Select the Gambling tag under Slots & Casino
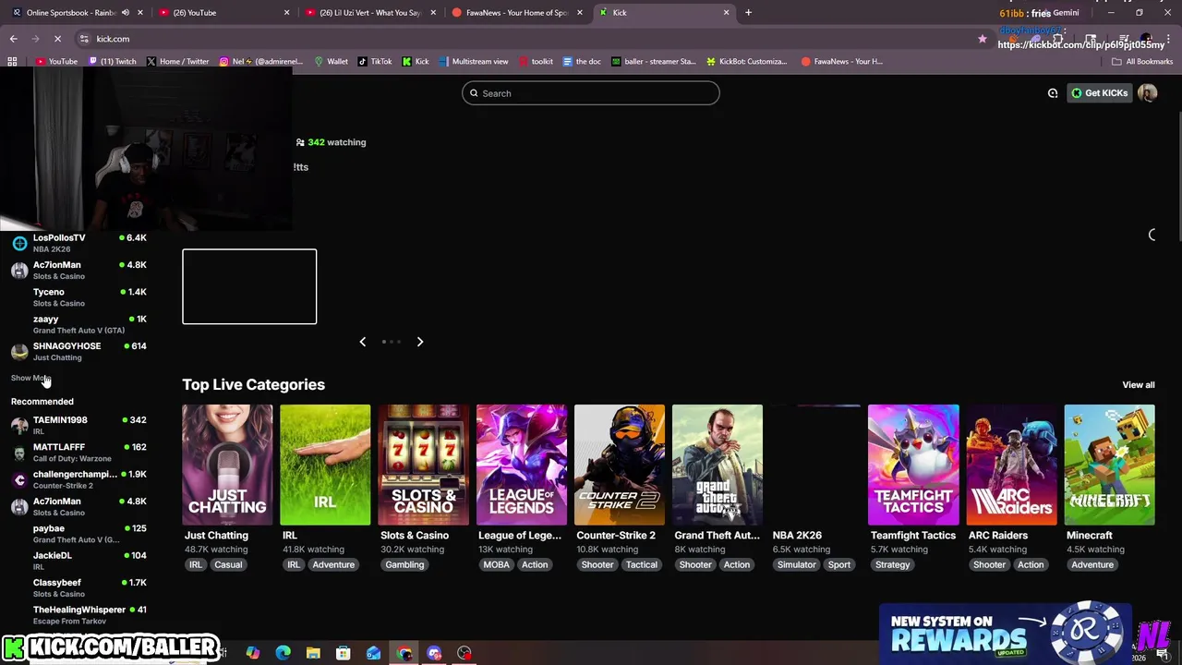This screenshot has width=1182, height=665. (404, 565)
